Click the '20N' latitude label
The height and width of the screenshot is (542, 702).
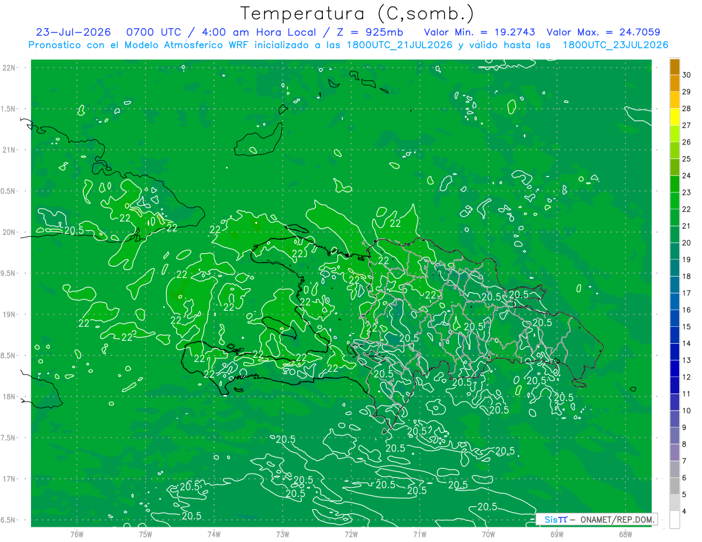coord(9,232)
